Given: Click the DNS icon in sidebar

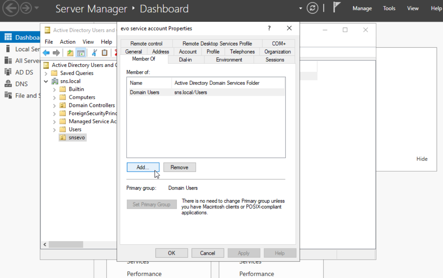Looking at the screenshot, I should [8, 84].
